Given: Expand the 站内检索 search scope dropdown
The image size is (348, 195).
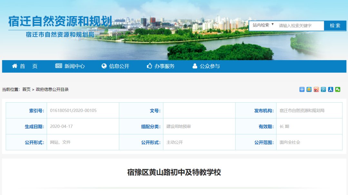Looking at the screenshot, I should (263, 25).
